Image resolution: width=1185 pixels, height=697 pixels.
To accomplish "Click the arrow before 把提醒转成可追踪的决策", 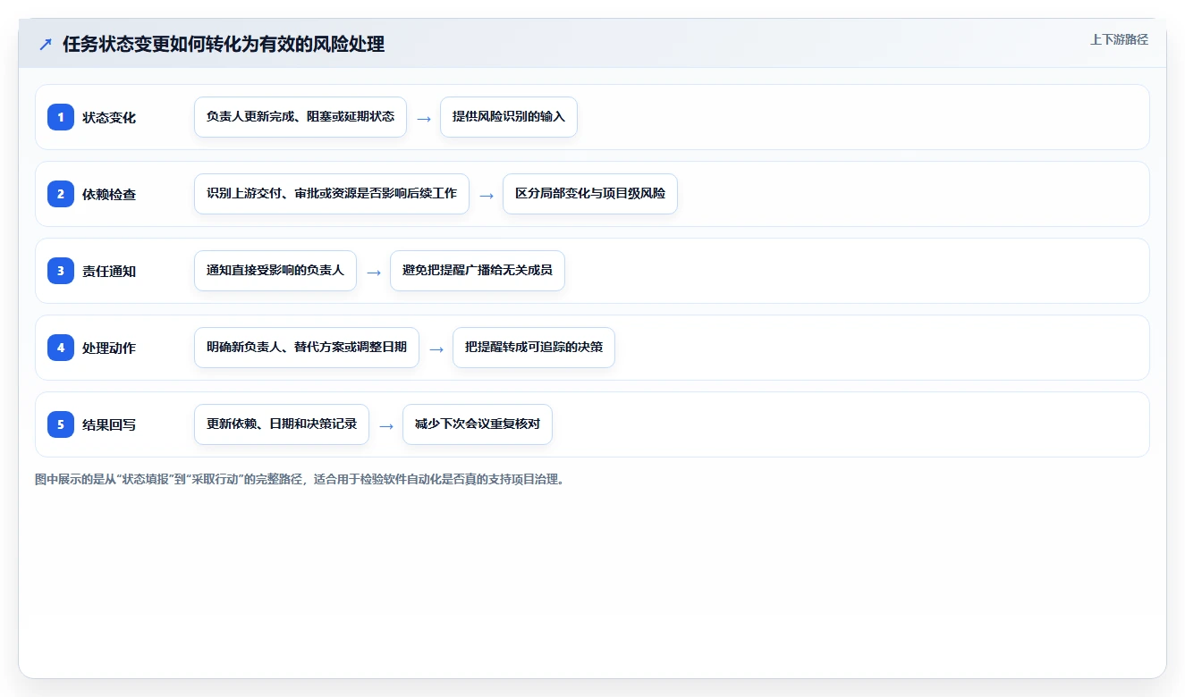I will [x=436, y=349].
